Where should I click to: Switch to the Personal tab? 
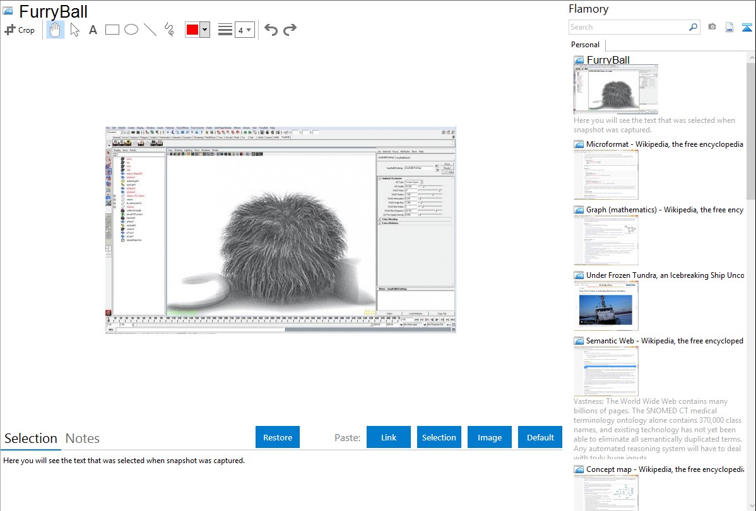tap(585, 45)
